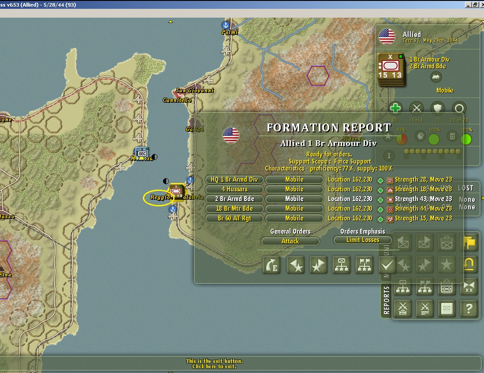
Task: Click the Allied flag in top-right panel
Action: pos(387,37)
